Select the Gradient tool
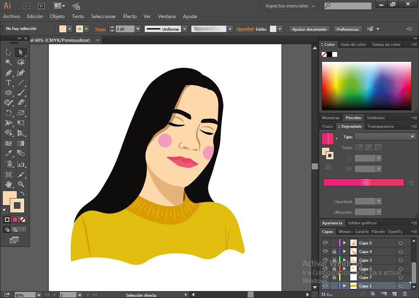 [x=21, y=143]
